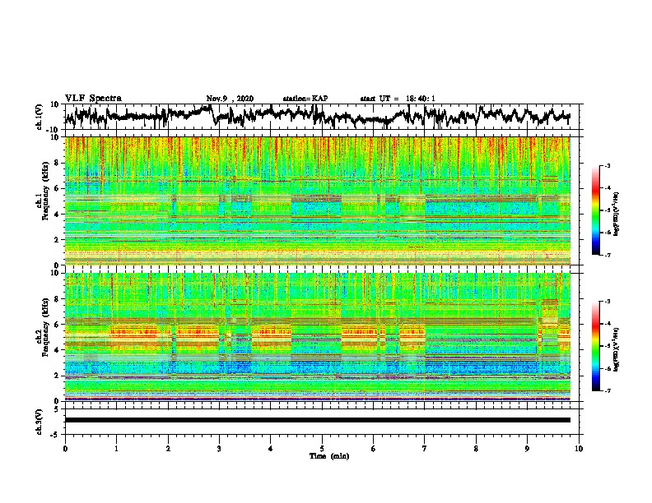
Task: Click the "2" kHz tick on ch.1 spectrogram
Action: pos(57,240)
